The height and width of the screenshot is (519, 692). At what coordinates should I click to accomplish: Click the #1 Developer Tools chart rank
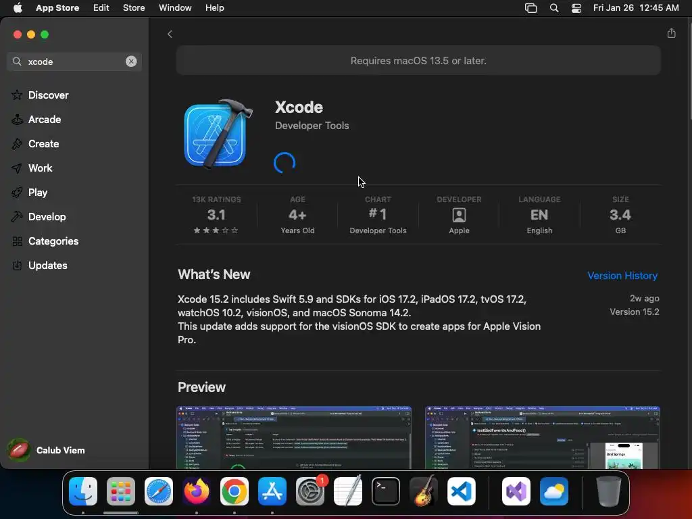click(x=378, y=215)
